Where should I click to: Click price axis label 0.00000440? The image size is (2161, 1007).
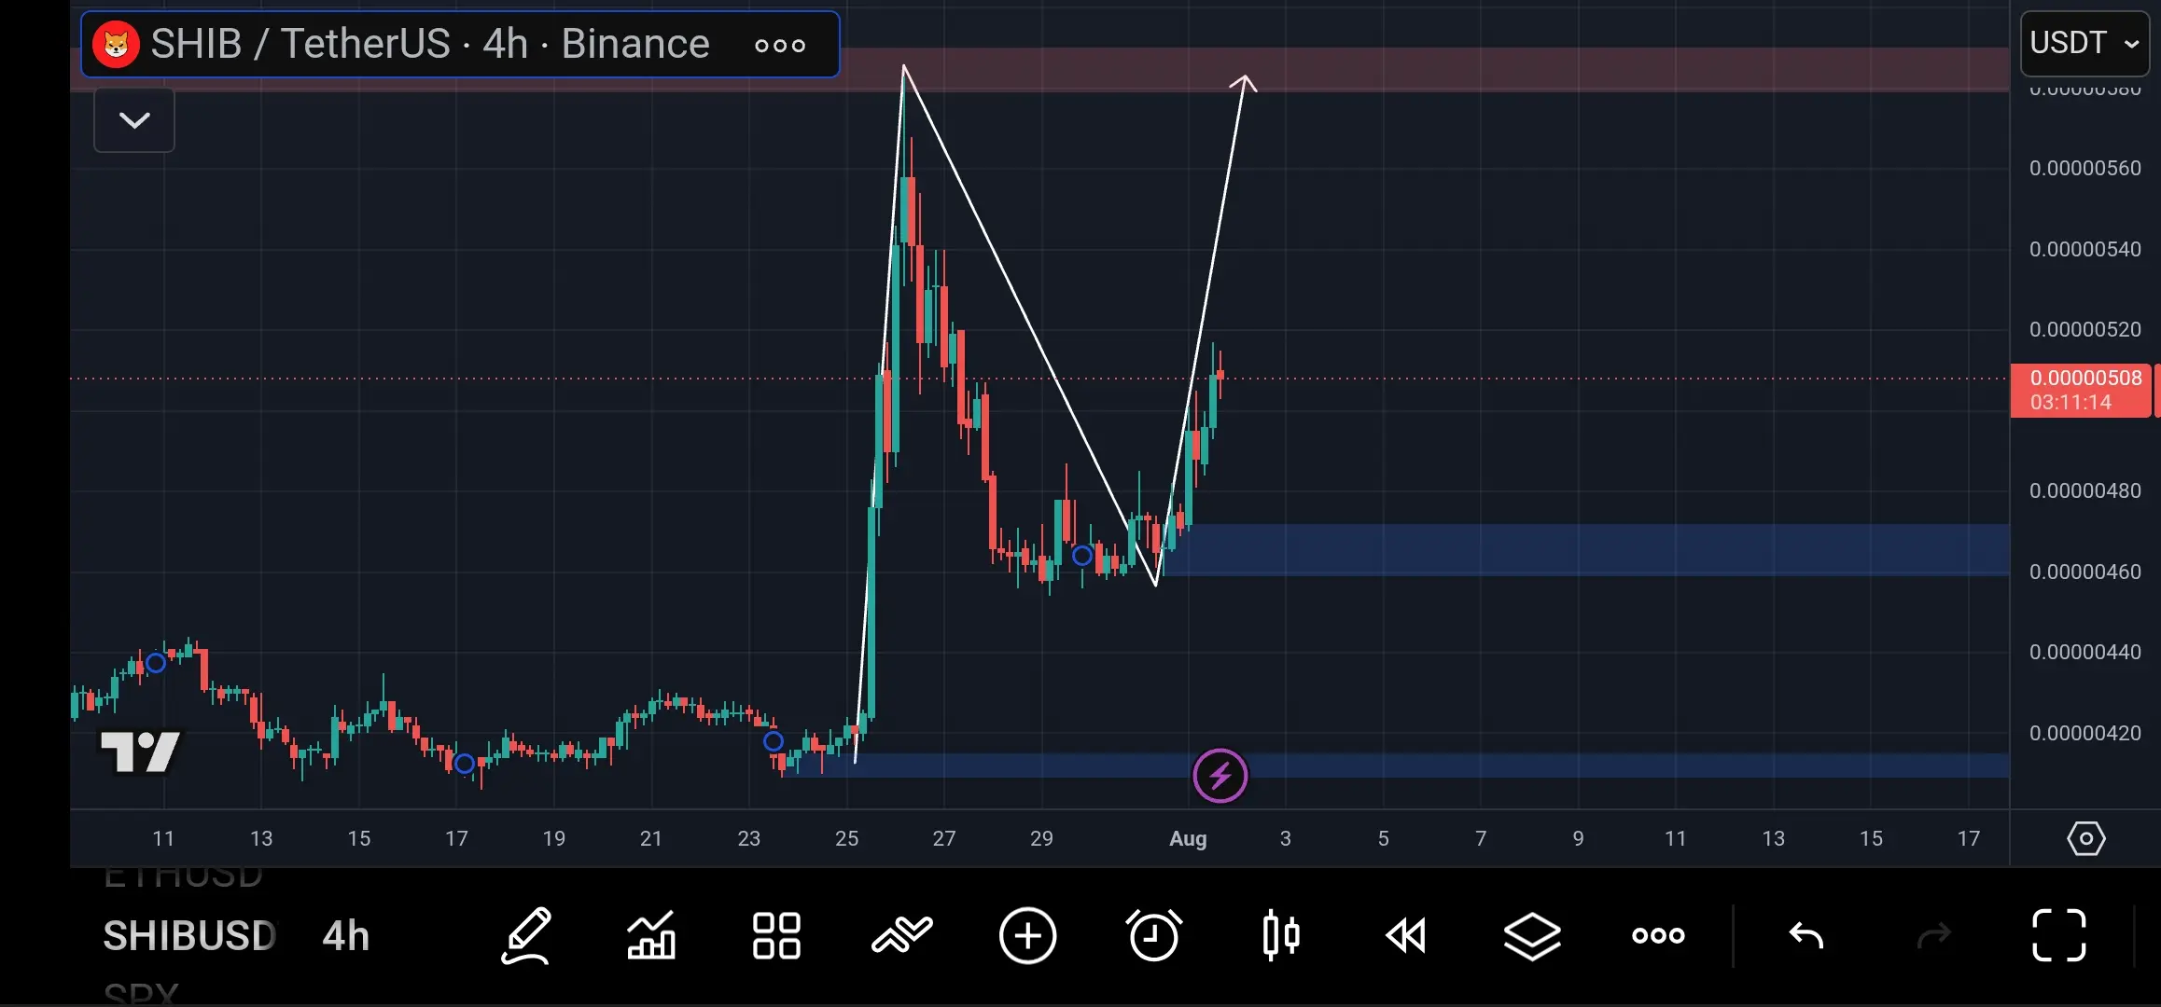click(x=2085, y=652)
